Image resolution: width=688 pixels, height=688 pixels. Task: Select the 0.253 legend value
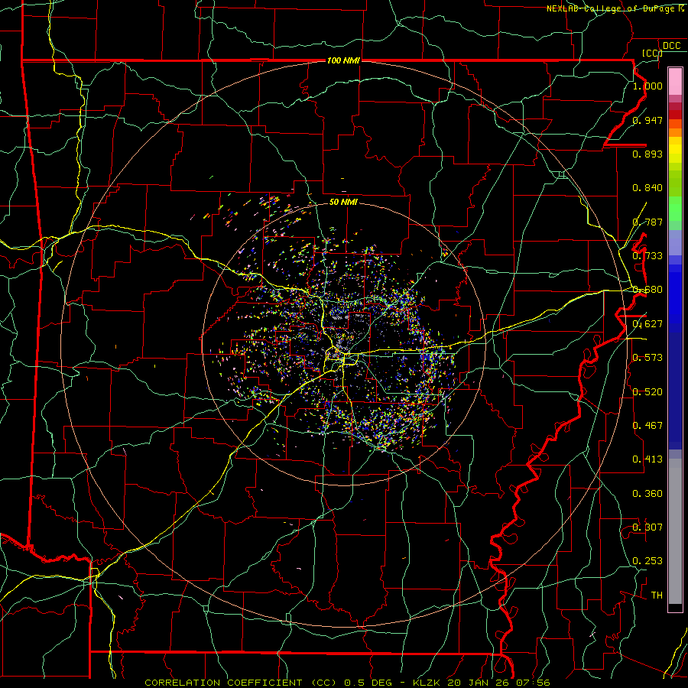(x=647, y=561)
